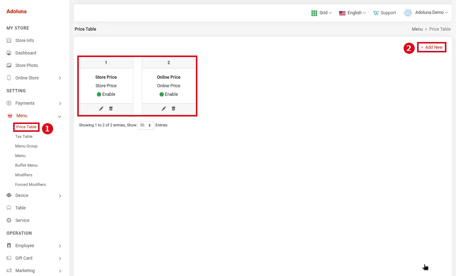Open Forced Modifiers in the sidebar
Viewport: 456px width, 276px height.
[x=31, y=184]
